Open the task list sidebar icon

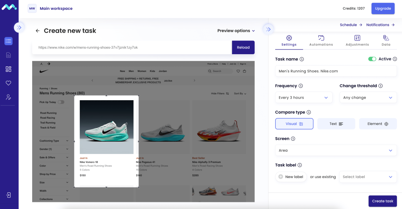point(9,41)
